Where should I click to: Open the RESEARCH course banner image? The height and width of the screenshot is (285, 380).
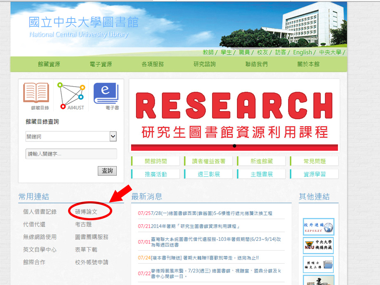234,113
